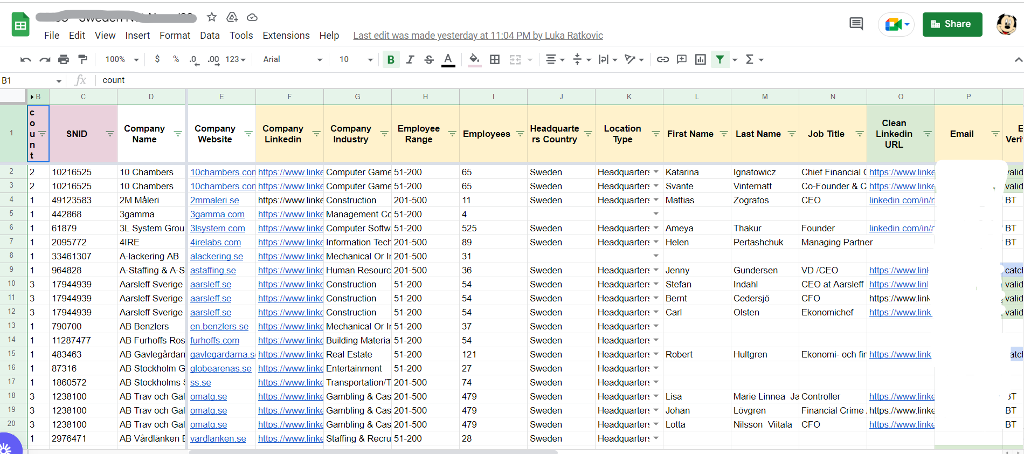The width and height of the screenshot is (1024, 454).
Task: Star this spreadsheet document
Action: point(212,17)
